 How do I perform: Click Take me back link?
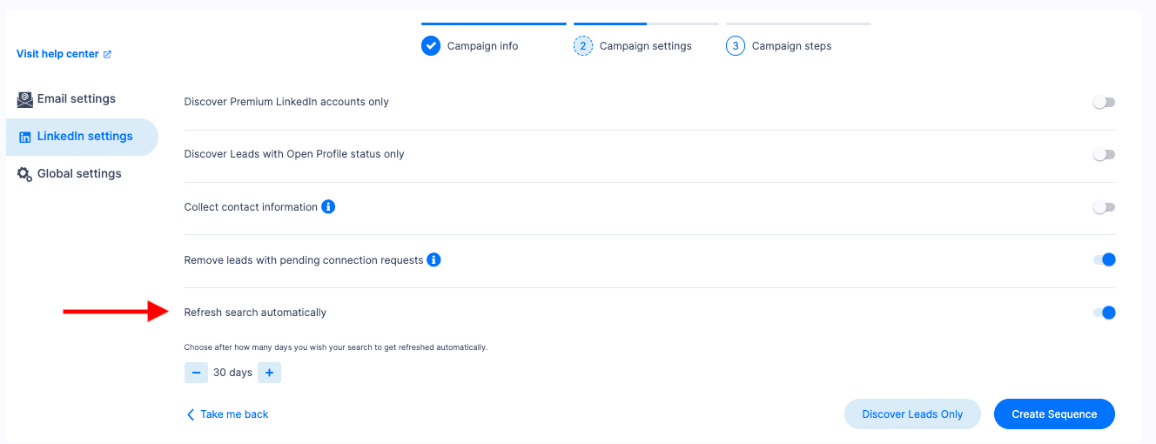tap(228, 414)
